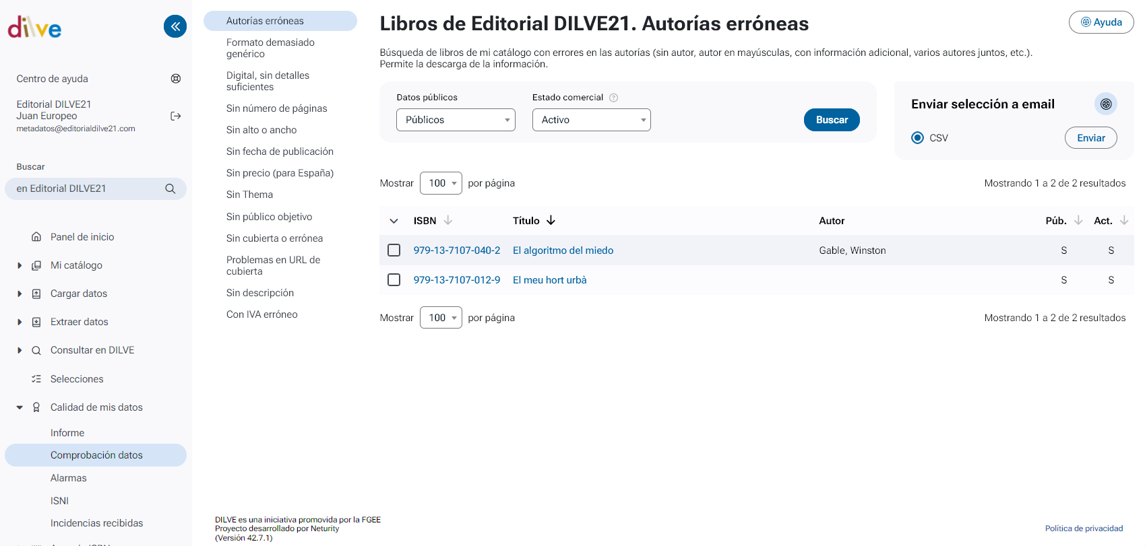This screenshot has height=546, width=1145.
Task: Check the box for El algoritmo del miedo
Action: [x=394, y=250]
